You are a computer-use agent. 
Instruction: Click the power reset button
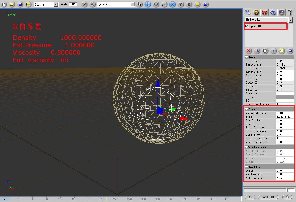pos(250,197)
